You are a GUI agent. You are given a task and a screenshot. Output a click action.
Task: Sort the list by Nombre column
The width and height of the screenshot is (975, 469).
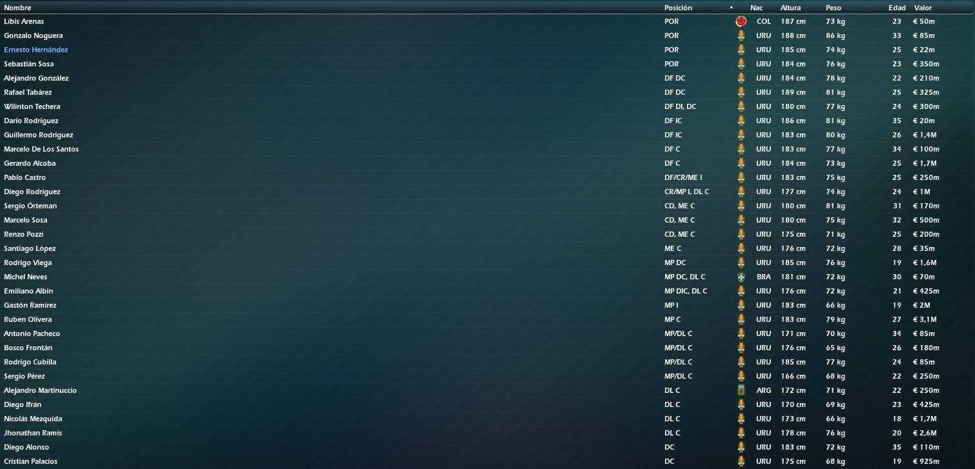pos(17,8)
